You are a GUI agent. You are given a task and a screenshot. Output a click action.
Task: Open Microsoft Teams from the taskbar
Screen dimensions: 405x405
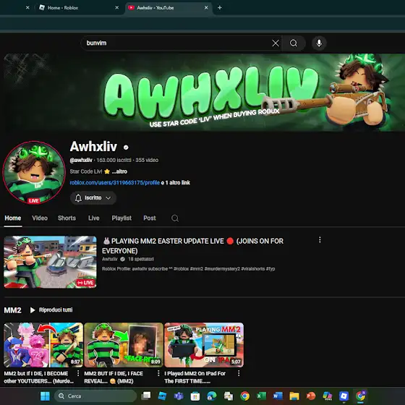point(179,396)
